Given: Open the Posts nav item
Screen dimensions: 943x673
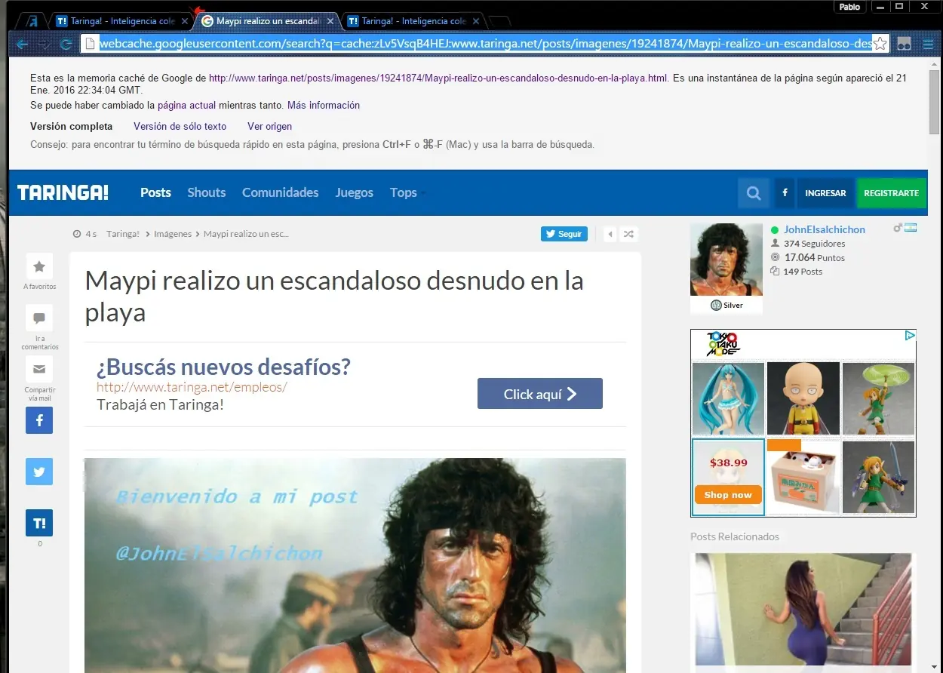Looking at the screenshot, I should [155, 192].
